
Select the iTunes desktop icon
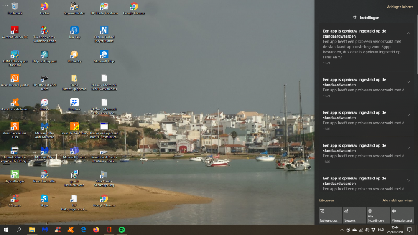click(44, 102)
